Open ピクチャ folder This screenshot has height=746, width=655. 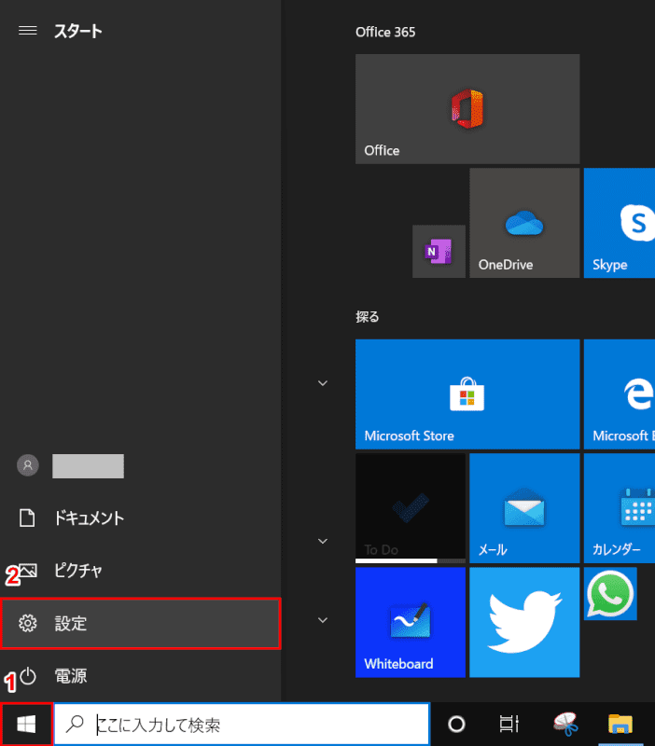[141, 571]
